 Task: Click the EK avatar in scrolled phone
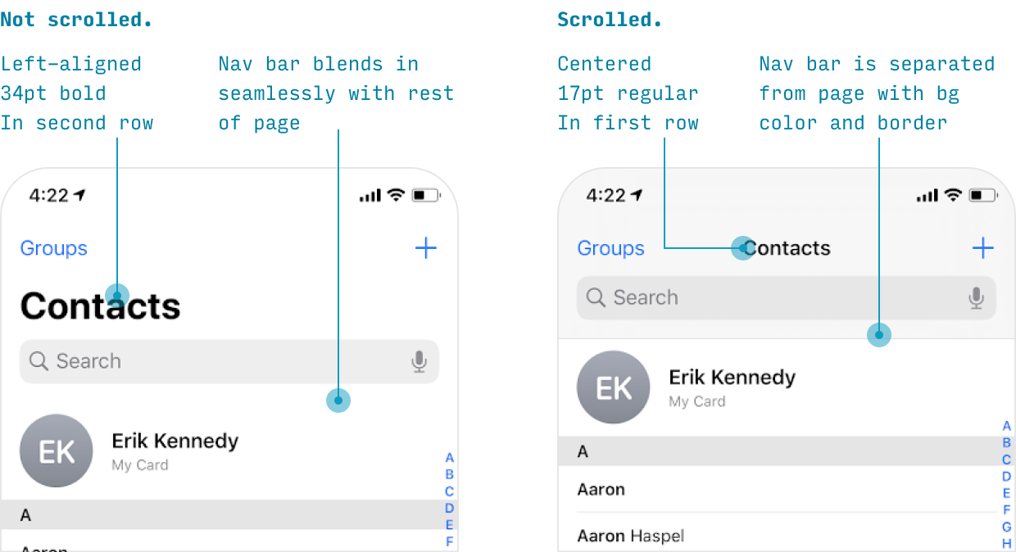coord(614,387)
